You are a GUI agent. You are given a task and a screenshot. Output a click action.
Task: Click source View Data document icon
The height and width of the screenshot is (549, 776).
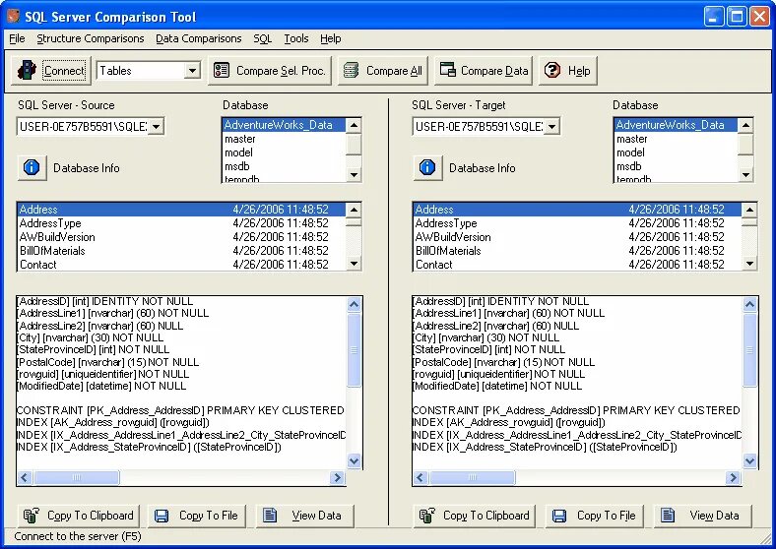270,516
